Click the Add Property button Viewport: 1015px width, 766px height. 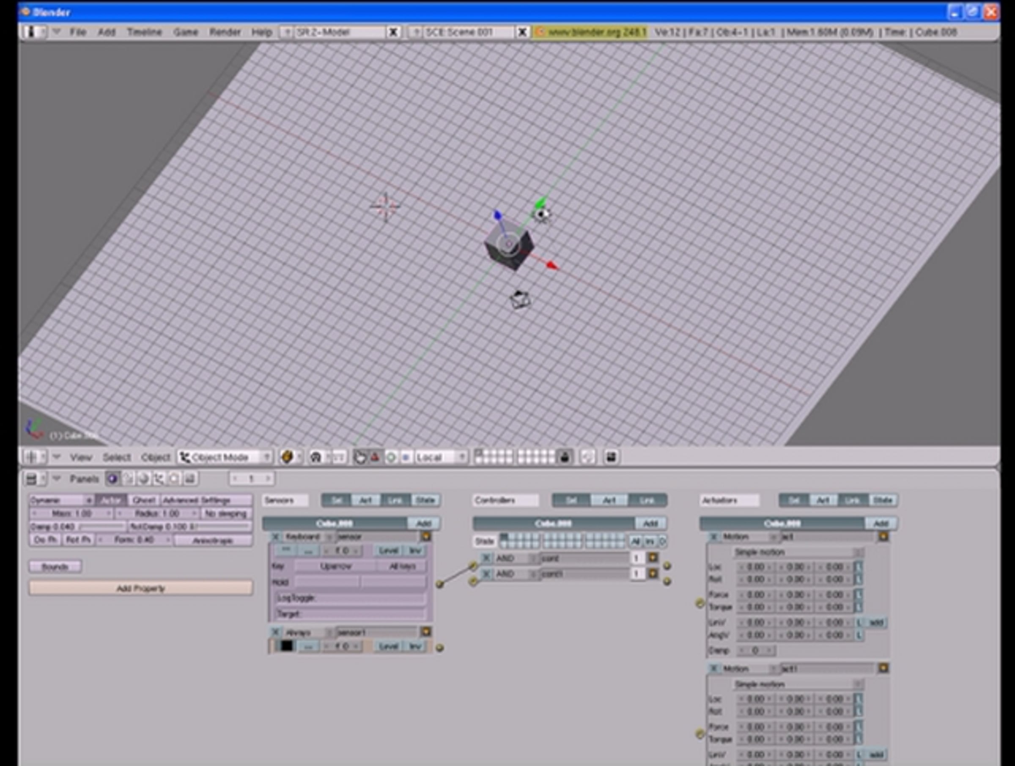tap(140, 588)
